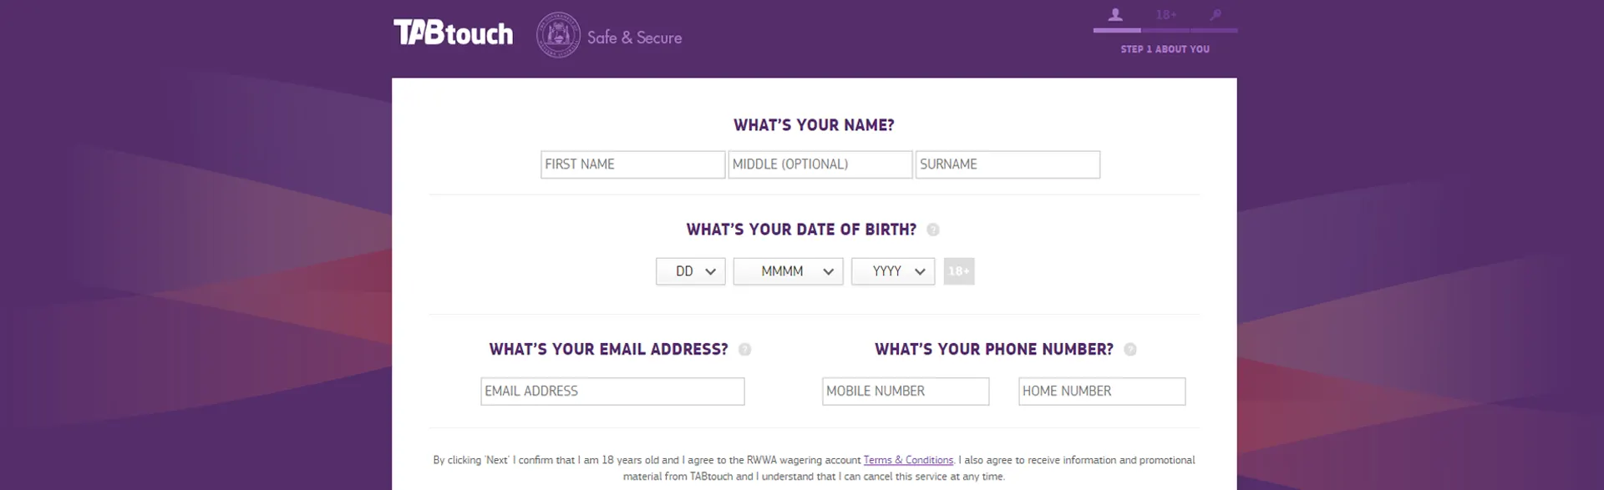The height and width of the screenshot is (490, 1604).
Task: Click the Safe & Secure text label
Action: (635, 38)
